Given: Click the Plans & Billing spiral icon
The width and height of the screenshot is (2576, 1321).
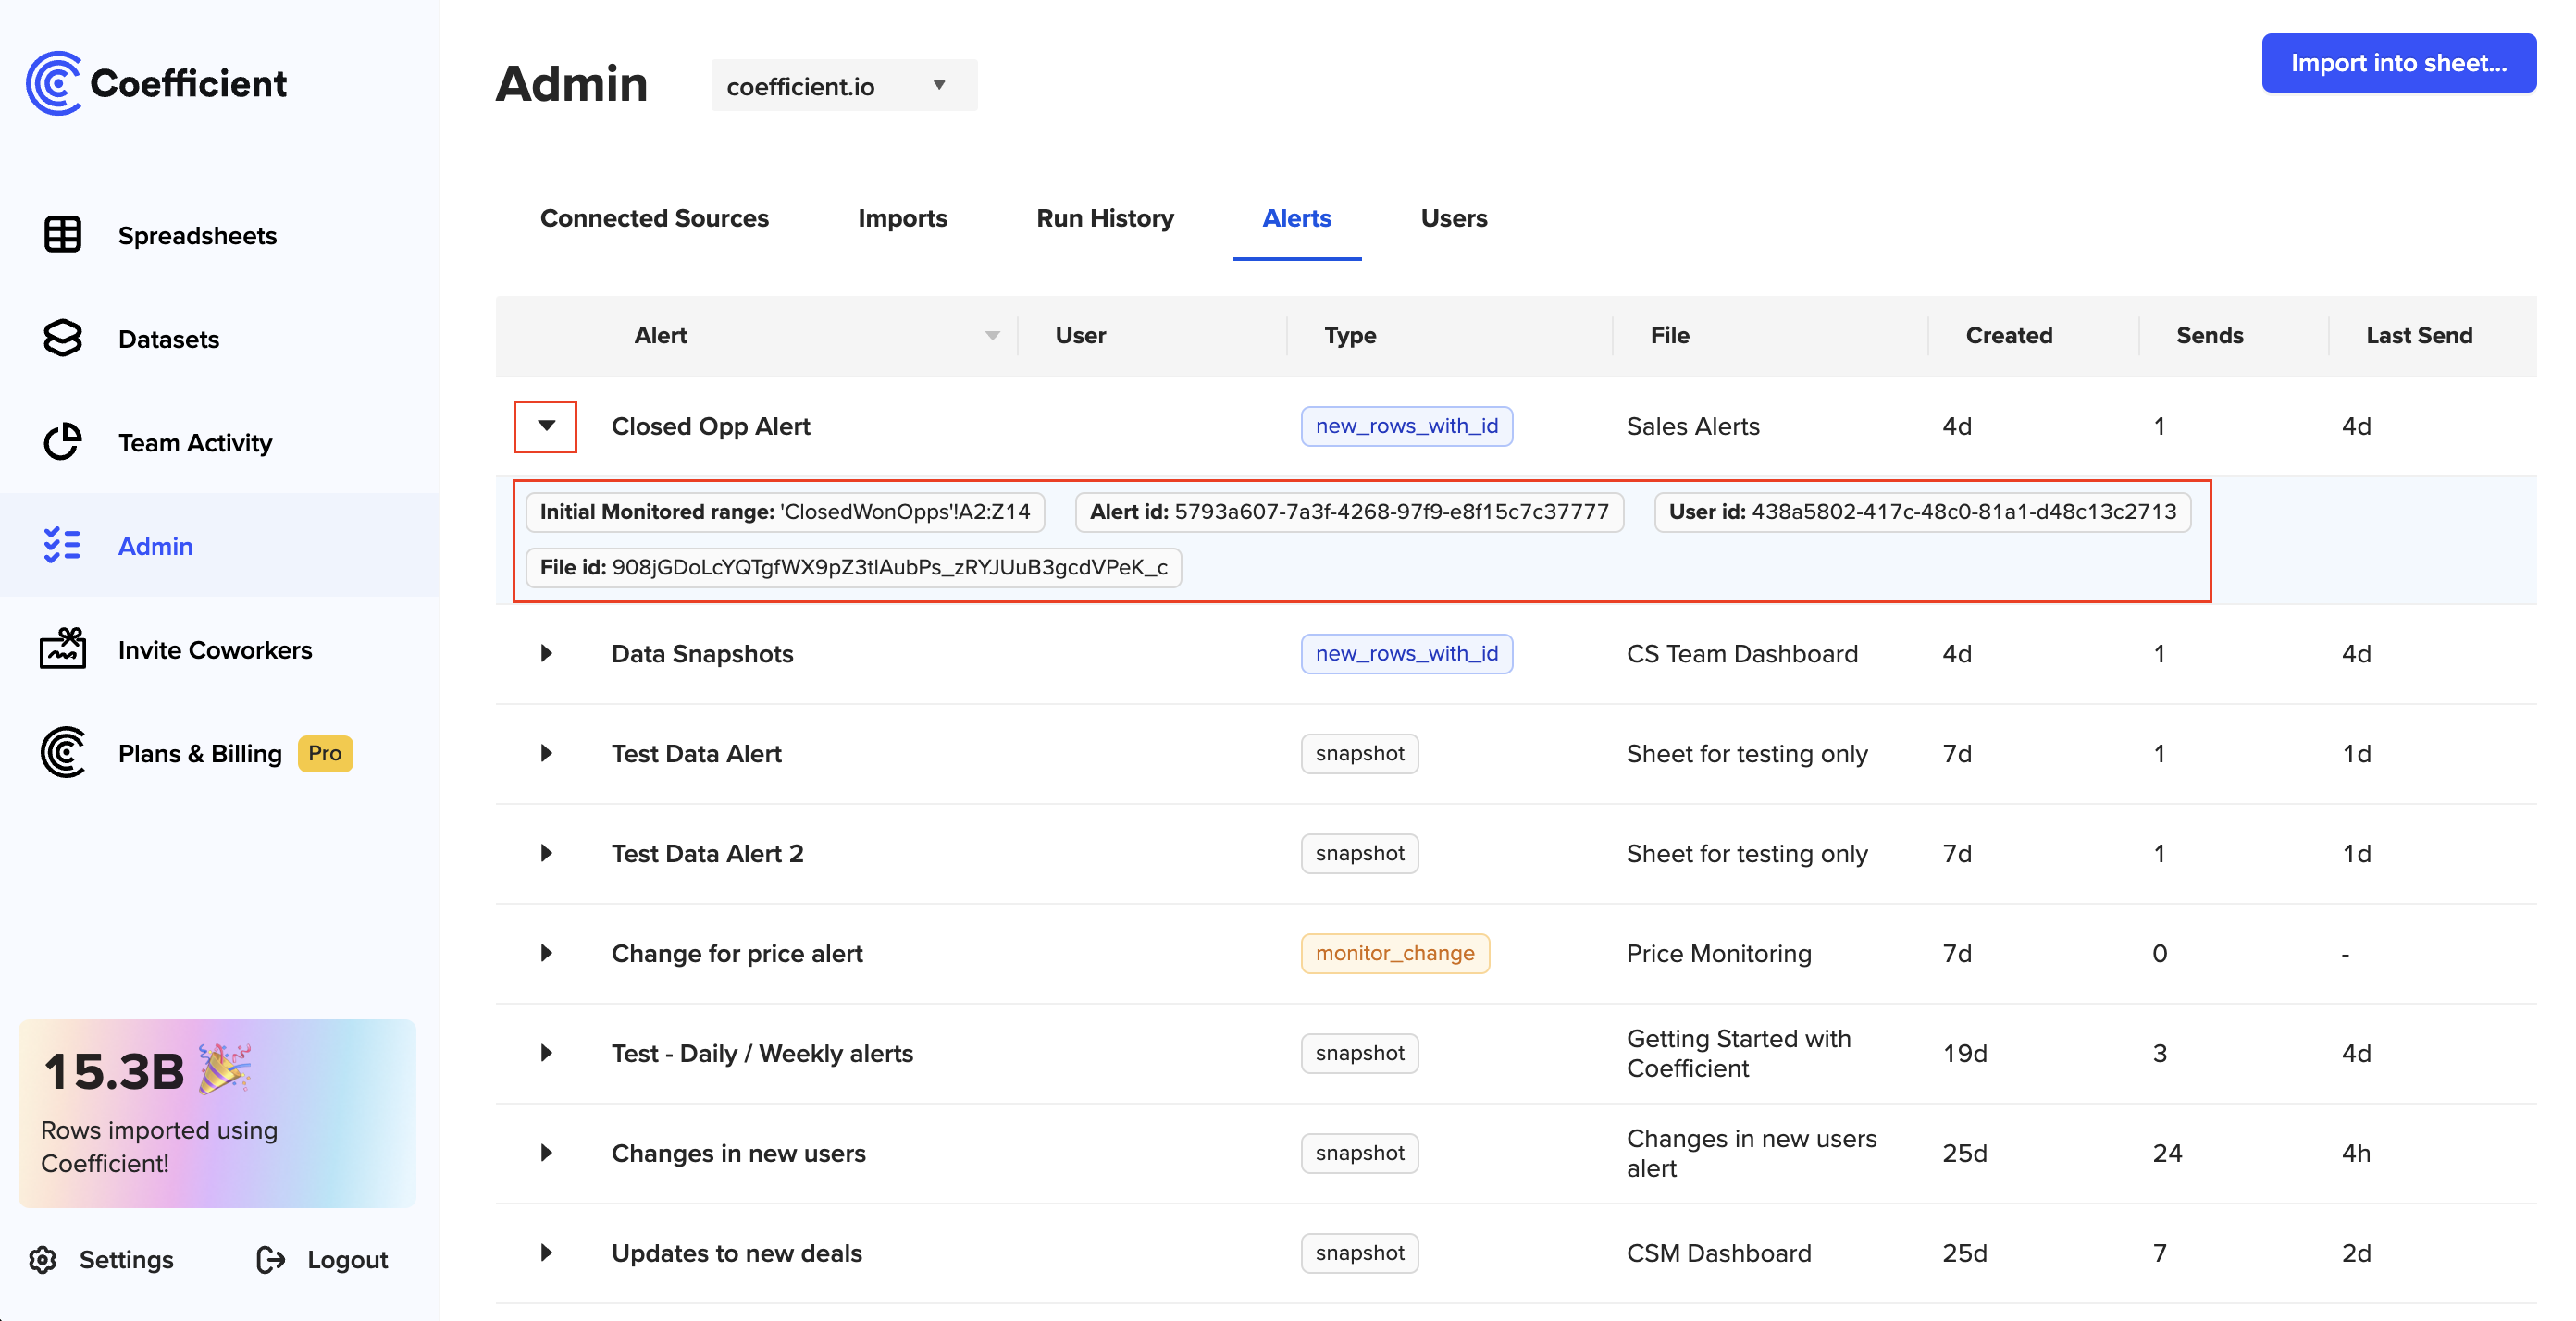Looking at the screenshot, I should coord(62,753).
